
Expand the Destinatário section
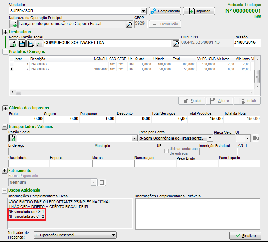pos(5,32)
